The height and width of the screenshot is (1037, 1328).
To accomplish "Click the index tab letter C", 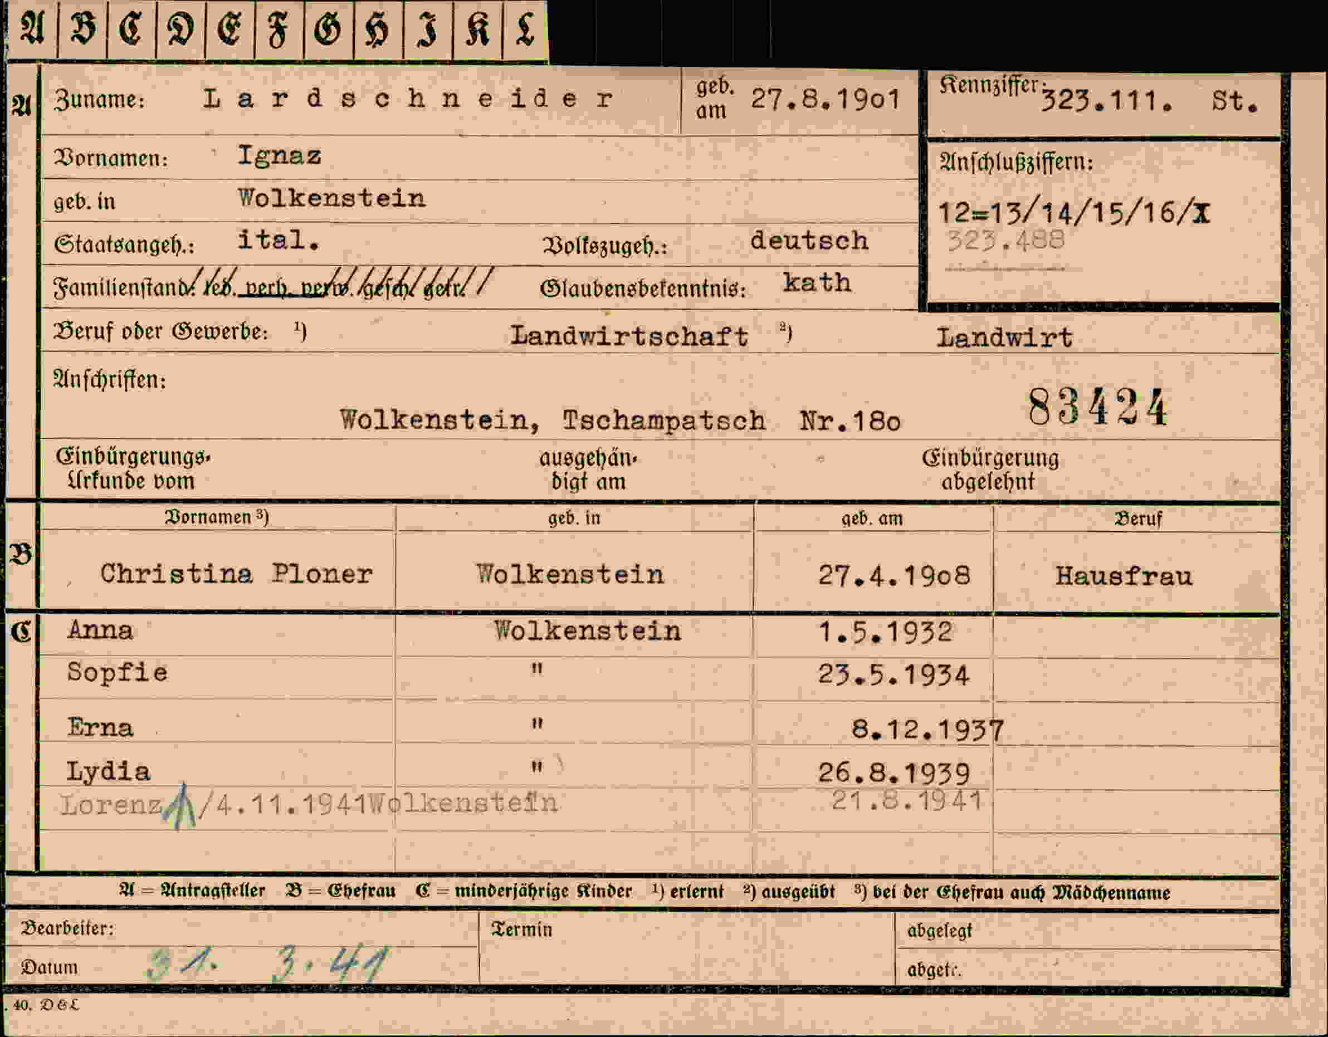I will click(x=131, y=28).
